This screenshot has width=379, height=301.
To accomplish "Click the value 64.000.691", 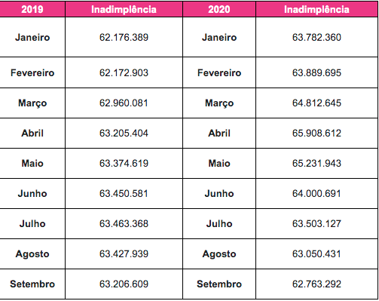I will pos(316,193).
